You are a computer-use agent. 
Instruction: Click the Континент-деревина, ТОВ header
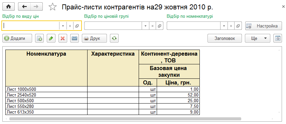[169, 57]
